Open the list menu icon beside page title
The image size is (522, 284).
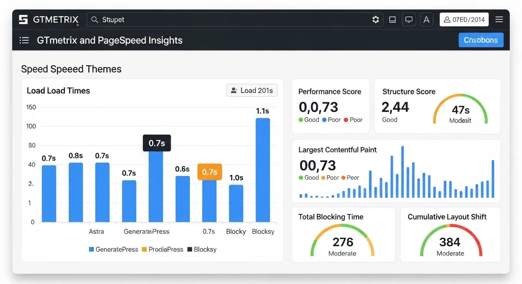tap(24, 40)
